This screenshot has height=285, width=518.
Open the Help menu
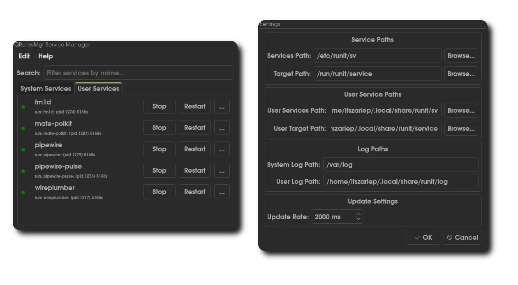pyautogui.click(x=45, y=56)
